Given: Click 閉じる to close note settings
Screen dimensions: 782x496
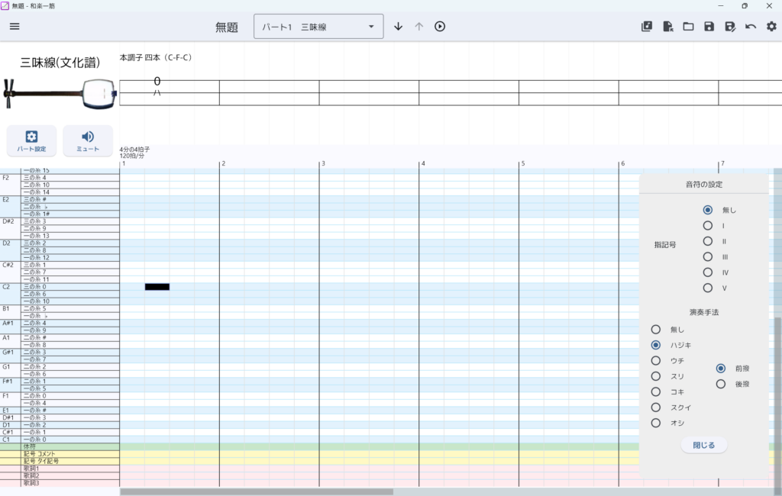Looking at the screenshot, I should pos(703,445).
